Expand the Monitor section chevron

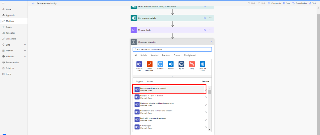(25, 51)
